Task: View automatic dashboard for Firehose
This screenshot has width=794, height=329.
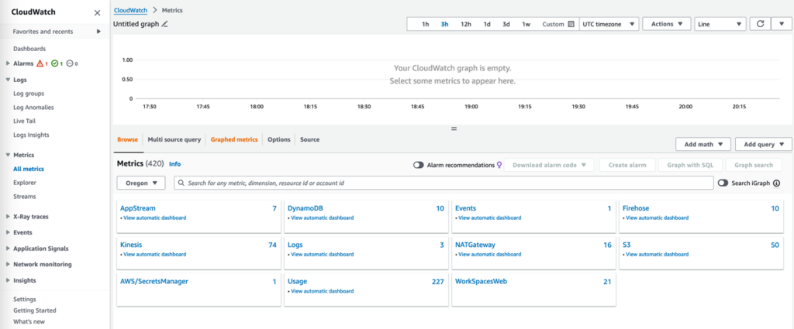Action: pos(657,218)
